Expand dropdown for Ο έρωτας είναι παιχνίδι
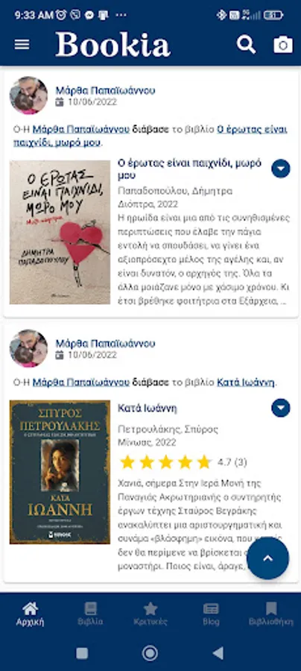301x671 pixels. click(281, 168)
